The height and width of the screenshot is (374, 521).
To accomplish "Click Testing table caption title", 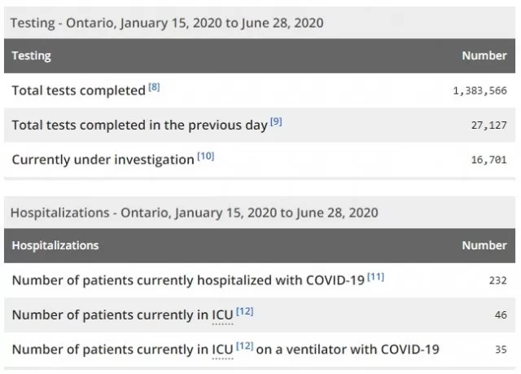I will click(x=167, y=23).
